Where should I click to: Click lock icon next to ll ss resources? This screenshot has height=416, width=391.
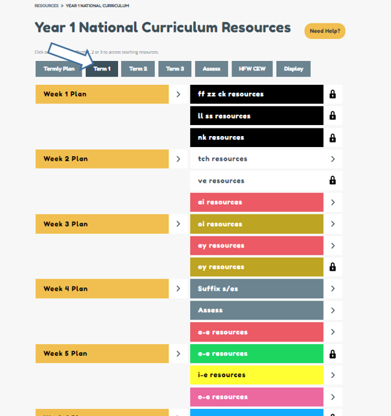tap(333, 116)
